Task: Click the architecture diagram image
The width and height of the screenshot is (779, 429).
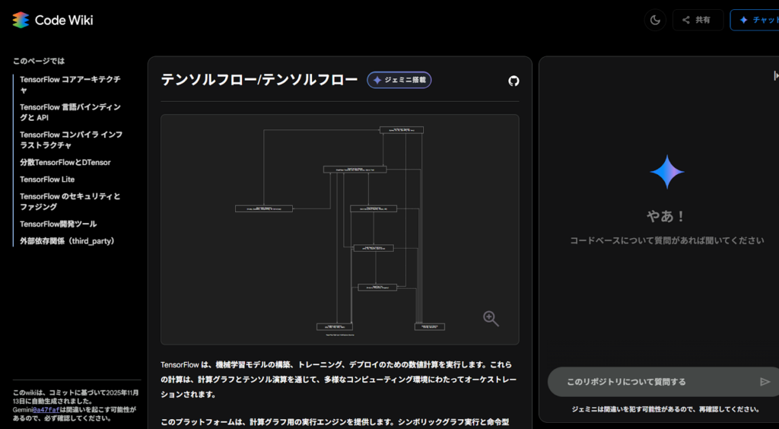Action: coord(339,230)
